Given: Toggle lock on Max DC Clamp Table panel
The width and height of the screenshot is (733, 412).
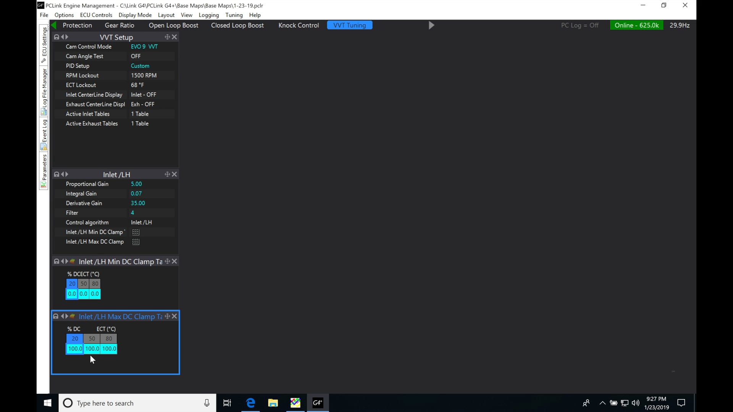Looking at the screenshot, I should point(56,316).
